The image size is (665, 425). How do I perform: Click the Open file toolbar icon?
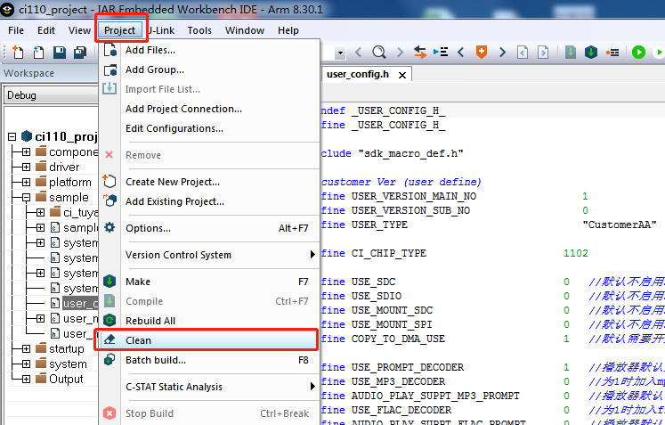tap(38, 53)
